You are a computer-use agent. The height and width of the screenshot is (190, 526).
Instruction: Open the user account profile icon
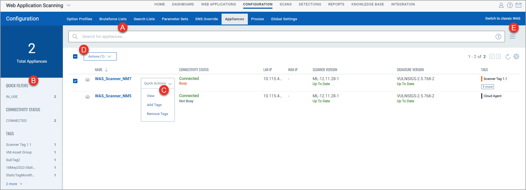(501, 5)
